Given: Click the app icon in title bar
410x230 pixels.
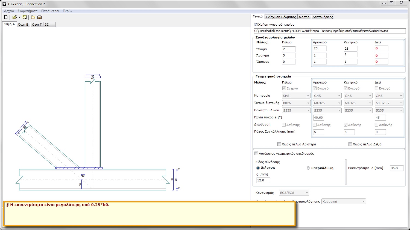Looking at the screenshot, I should click(x=4, y=4).
